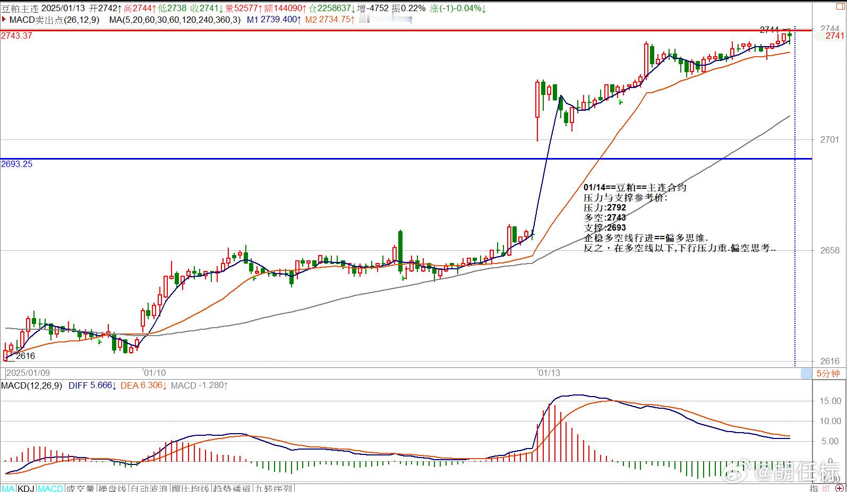Click the red flag icon before MACD卖出点
This screenshot has width=847, height=492.
tap(4, 19)
